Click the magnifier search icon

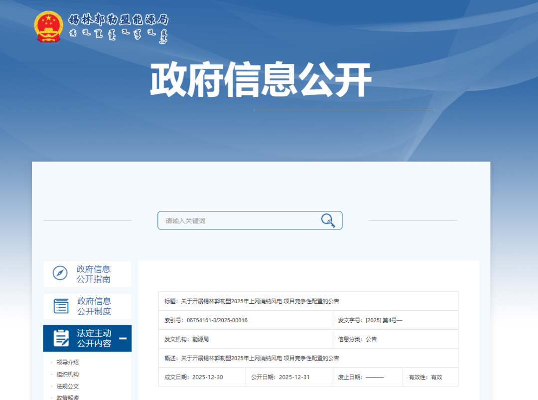[x=327, y=220]
